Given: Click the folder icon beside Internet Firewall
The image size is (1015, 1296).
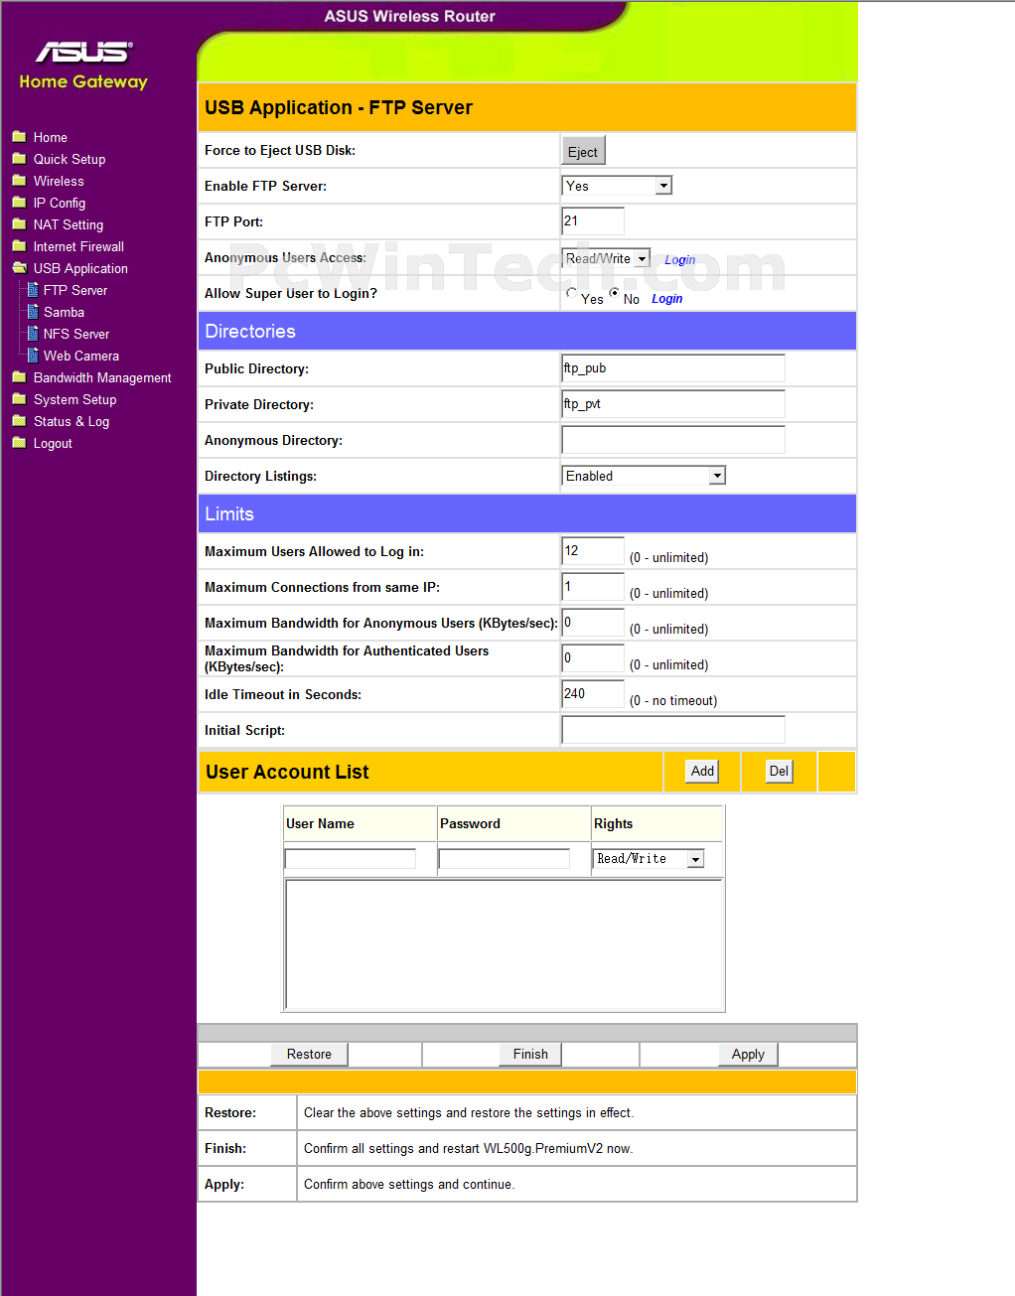Looking at the screenshot, I should click(19, 246).
